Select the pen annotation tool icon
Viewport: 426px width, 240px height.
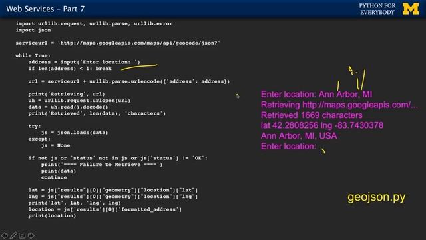pyautogui.click(x=13, y=235)
